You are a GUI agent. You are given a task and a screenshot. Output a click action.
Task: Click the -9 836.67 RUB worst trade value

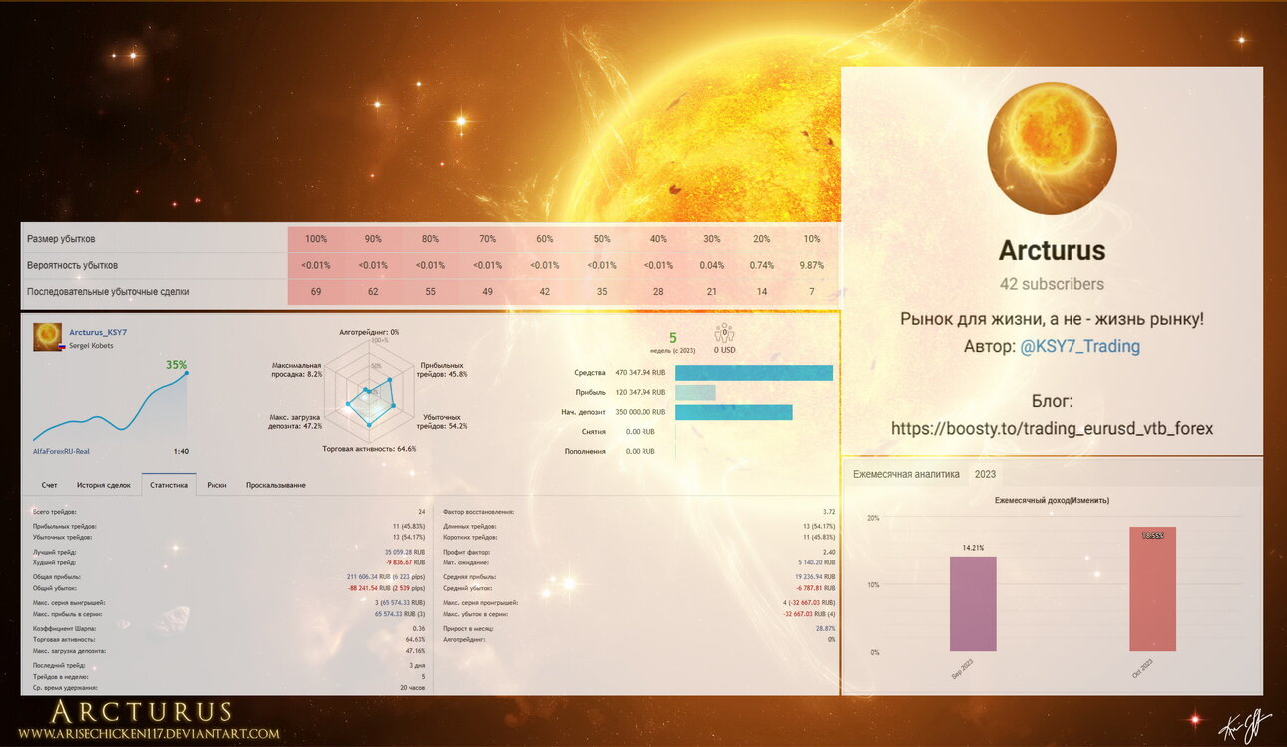405,562
